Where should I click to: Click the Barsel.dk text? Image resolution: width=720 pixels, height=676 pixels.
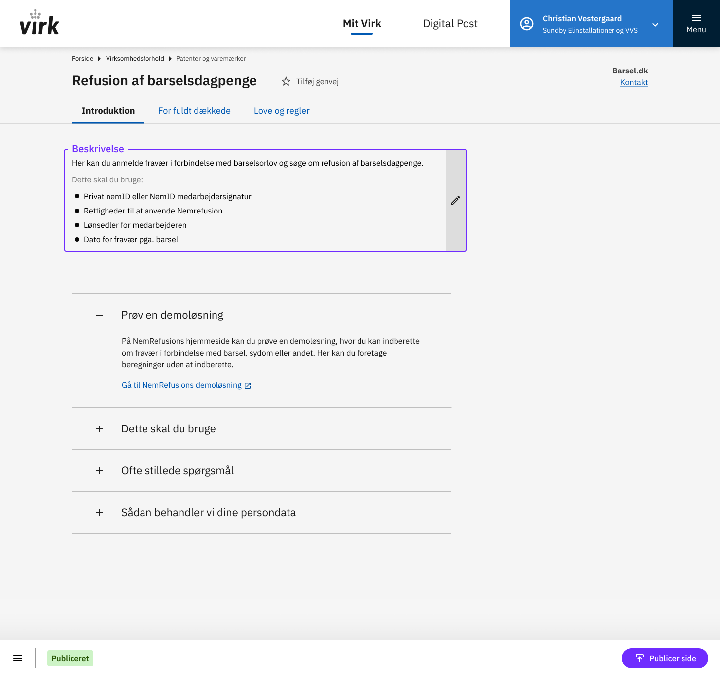[630, 71]
